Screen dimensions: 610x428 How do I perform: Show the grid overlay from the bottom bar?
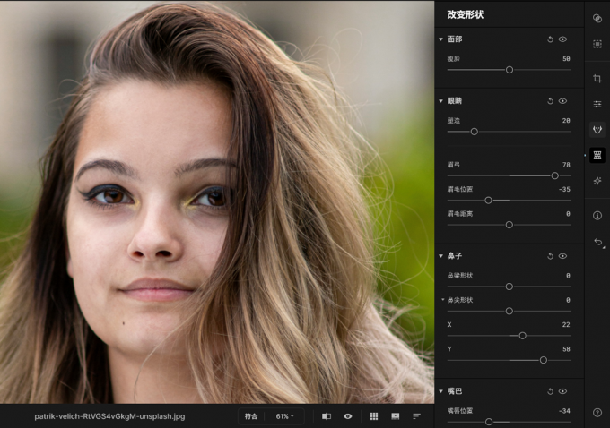tap(374, 416)
